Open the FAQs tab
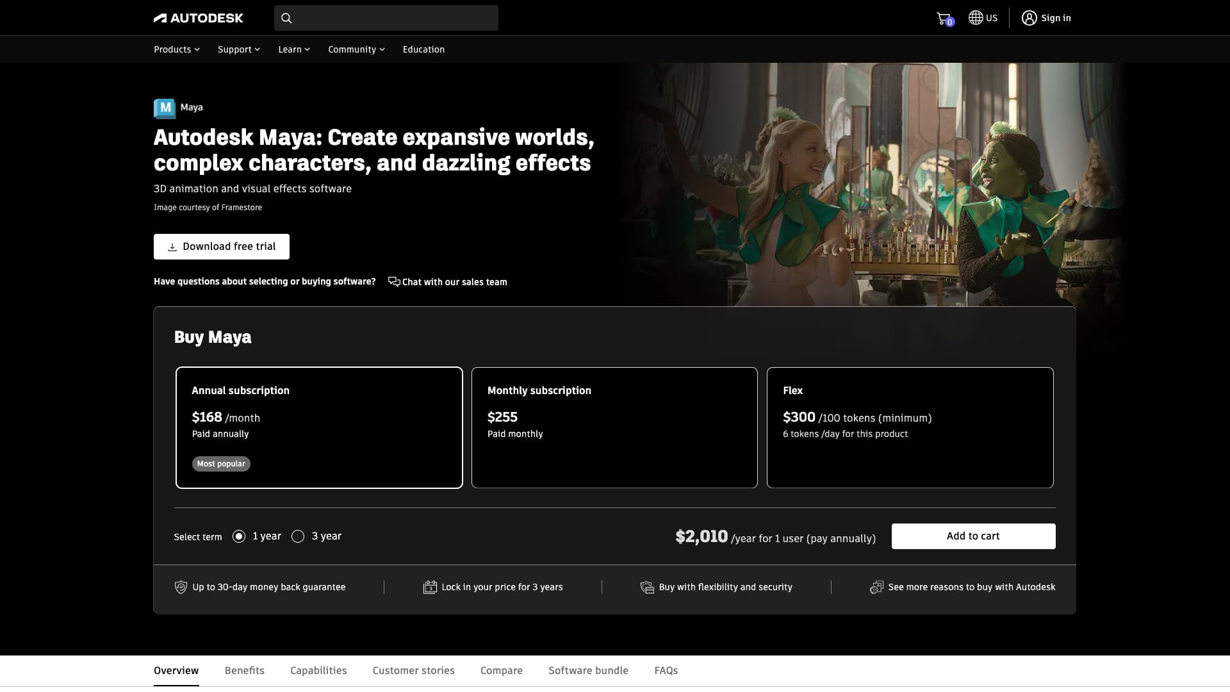This screenshot has height=692, width=1230. click(666, 670)
